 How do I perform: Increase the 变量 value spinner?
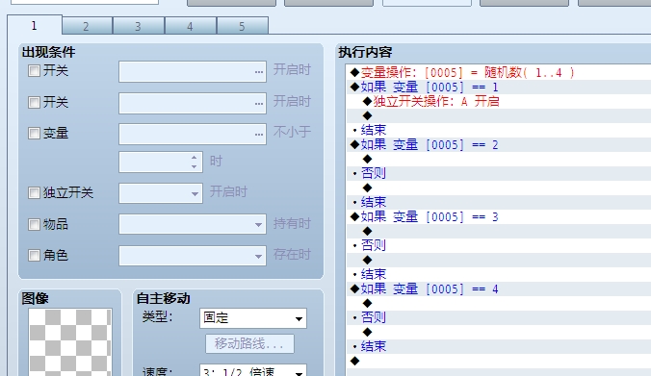point(194,158)
